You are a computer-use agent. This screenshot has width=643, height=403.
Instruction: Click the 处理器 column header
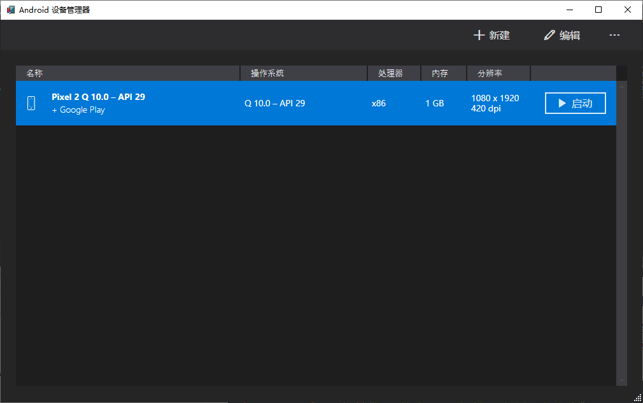click(390, 73)
